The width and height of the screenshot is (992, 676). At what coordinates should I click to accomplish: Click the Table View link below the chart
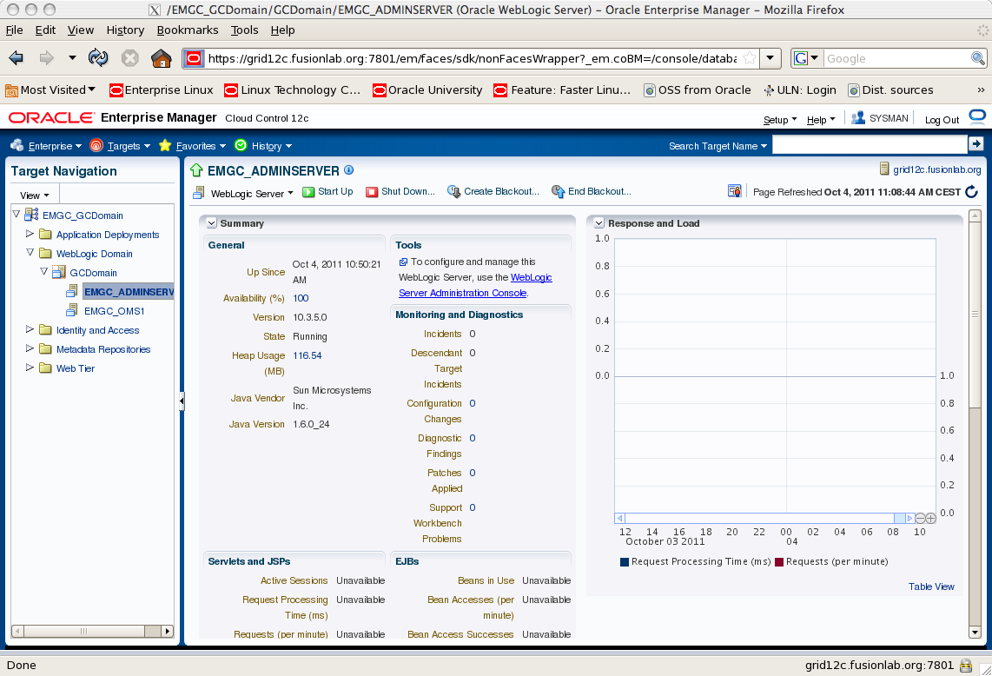point(931,587)
